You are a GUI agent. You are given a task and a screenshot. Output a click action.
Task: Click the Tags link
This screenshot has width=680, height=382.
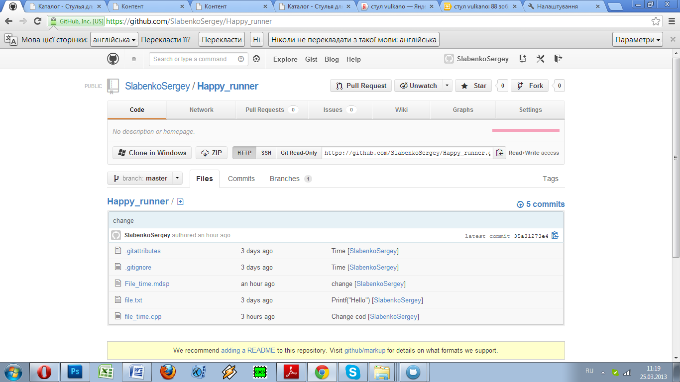tap(551, 179)
